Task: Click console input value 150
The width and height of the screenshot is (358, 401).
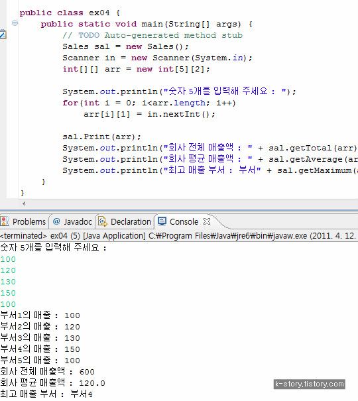Action: tap(8, 293)
